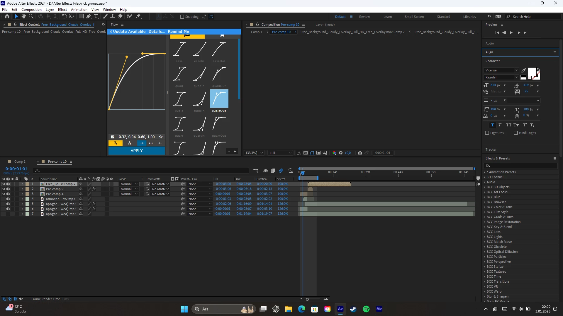Play the composition preview
The width and height of the screenshot is (563, 316).
coord(511,33)
